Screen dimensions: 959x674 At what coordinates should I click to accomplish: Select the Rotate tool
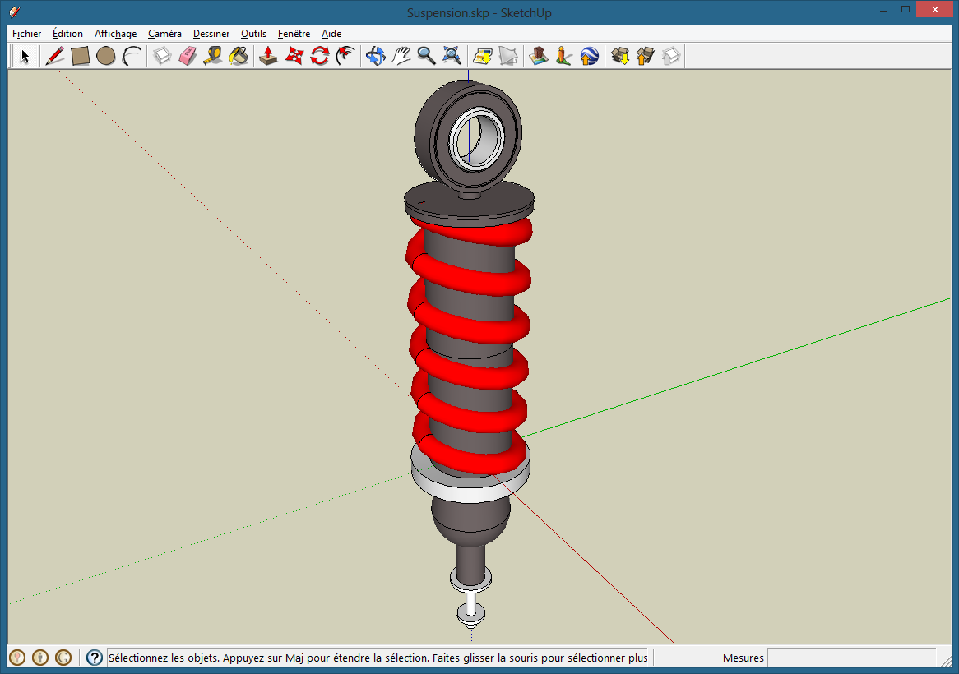point(319,56)
